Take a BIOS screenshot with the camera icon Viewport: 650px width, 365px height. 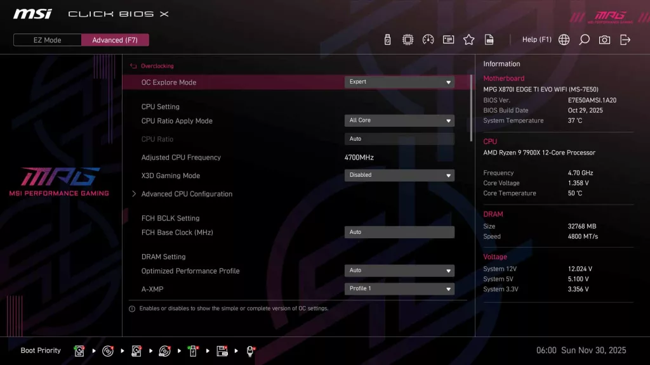(x=604, y=39)
